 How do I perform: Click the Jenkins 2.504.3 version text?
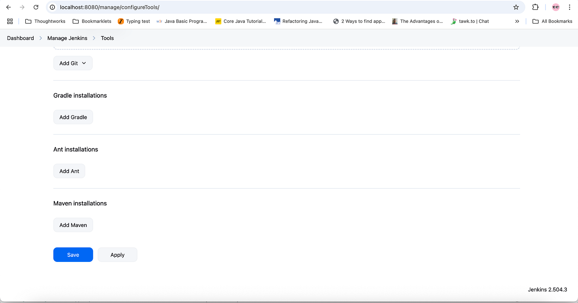547,290
